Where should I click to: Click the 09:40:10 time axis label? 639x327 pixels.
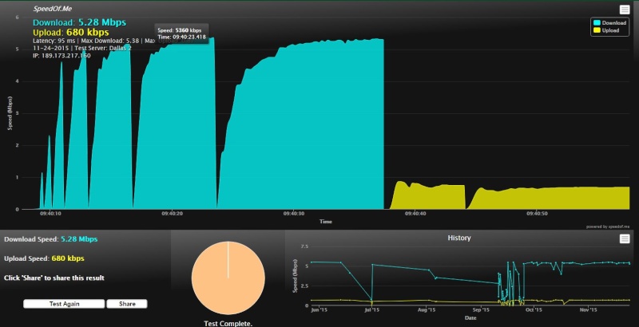50,213
